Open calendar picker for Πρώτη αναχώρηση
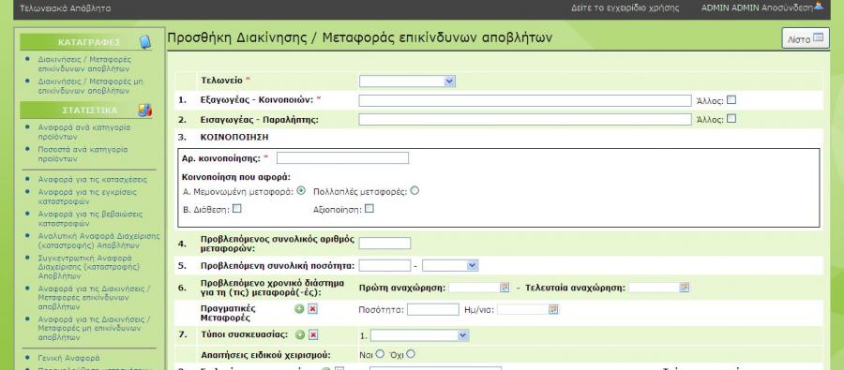The width and height of the screenshot is (844, 370). 505,288
